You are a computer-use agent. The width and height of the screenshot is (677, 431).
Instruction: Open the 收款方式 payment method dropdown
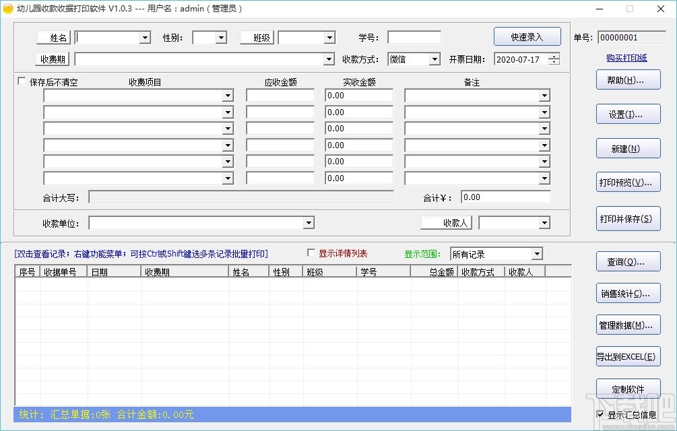[x=434, y=59]
